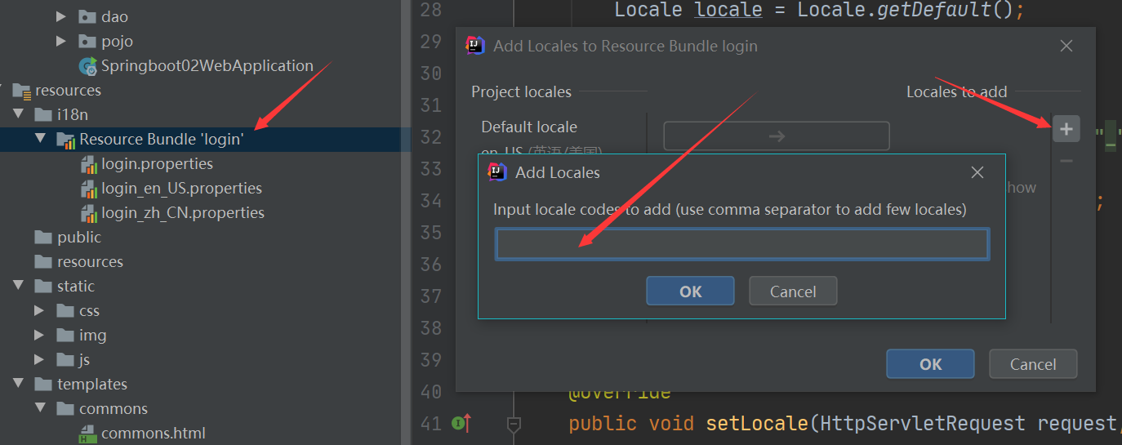Click the minus icon to remove locale
Image resolution: width=1122 pixels, height=445 pixels.
[1066, 161]
